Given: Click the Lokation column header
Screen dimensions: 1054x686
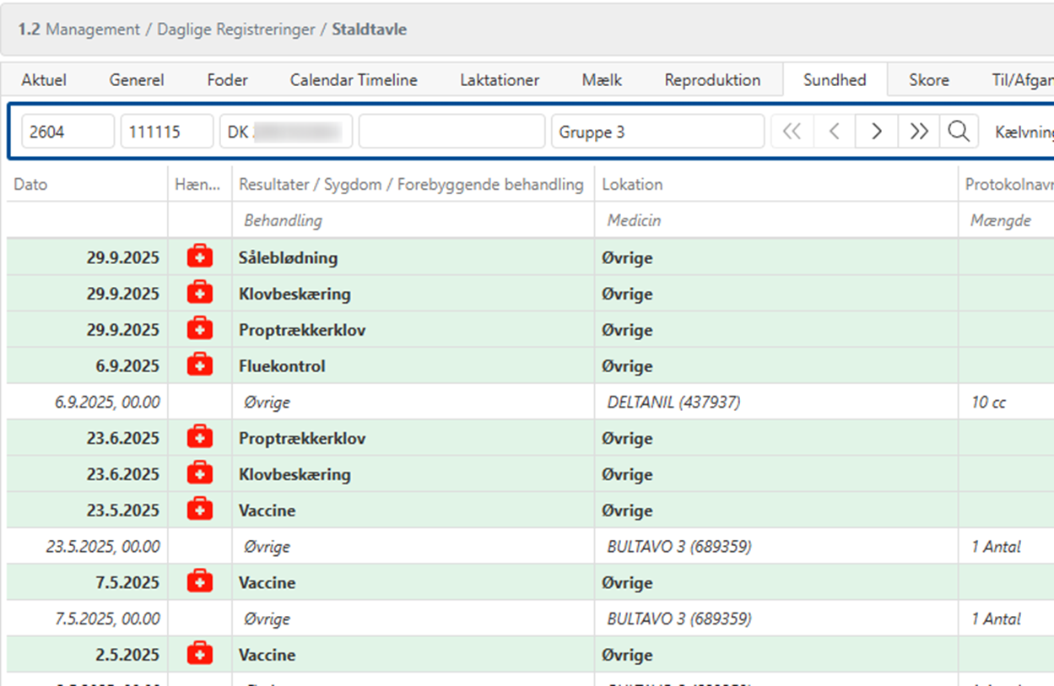Looking at the screenshot, I should coord(632,184).
